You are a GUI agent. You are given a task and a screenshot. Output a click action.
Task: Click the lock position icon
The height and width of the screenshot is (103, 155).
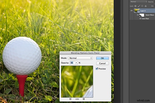point(142,6)
